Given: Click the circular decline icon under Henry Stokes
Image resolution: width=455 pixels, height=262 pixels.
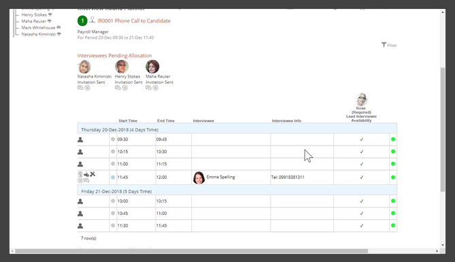Looking at the screenshot, I should [124, 88].
